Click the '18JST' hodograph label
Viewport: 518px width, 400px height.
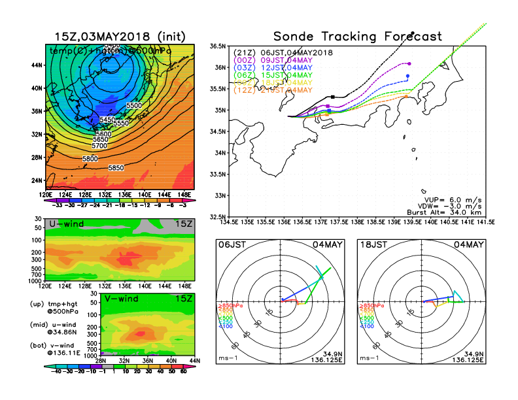373,245
